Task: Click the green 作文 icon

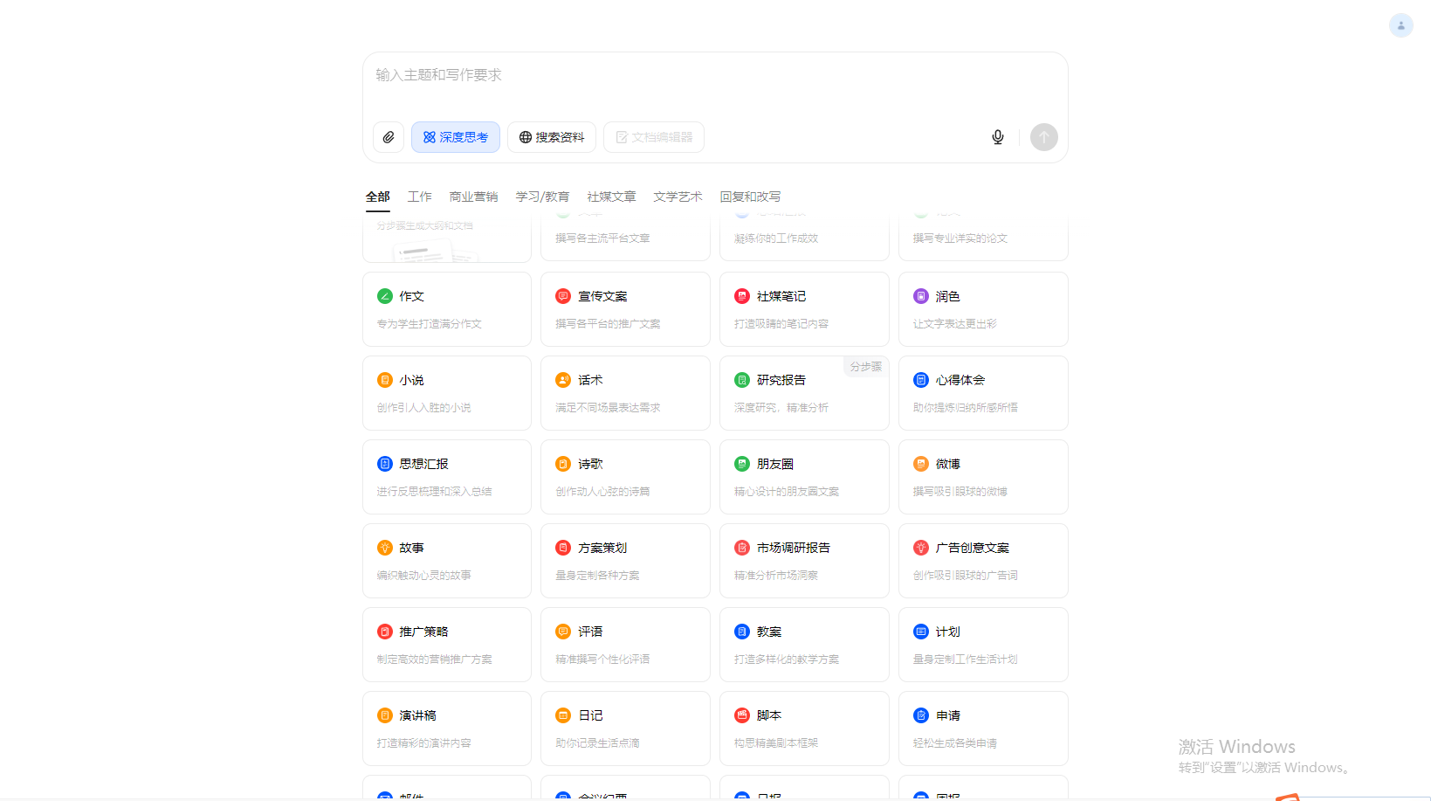Action: [385, 296]
